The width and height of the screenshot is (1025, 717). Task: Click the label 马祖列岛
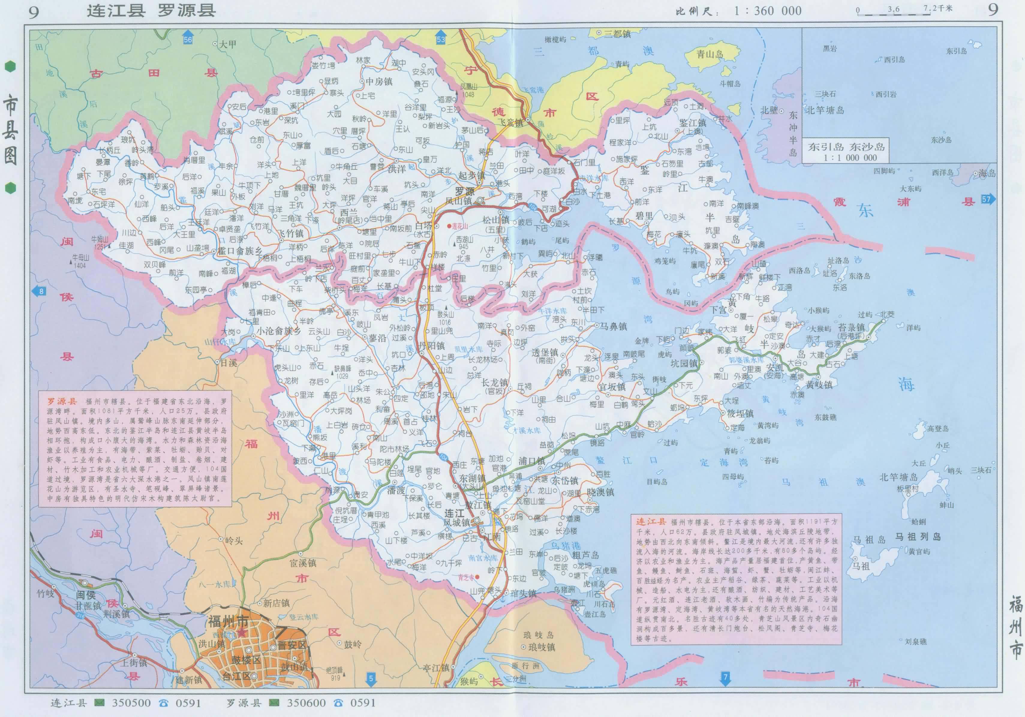pos(918,537)
